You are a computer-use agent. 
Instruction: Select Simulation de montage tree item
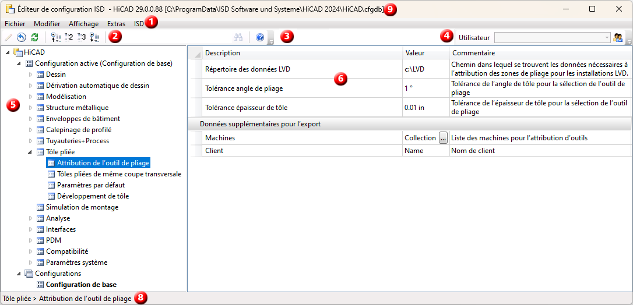point(82,207)
